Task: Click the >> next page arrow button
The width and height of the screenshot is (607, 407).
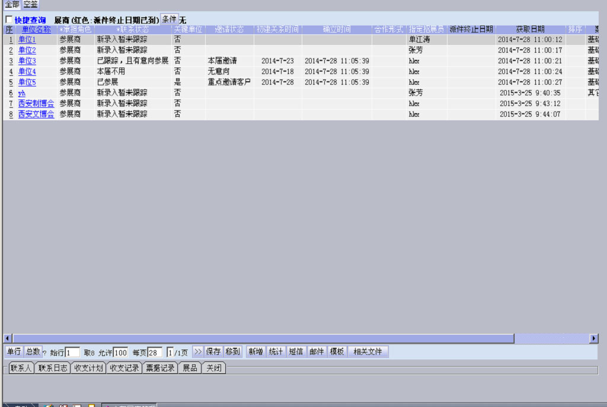Action: tap(198, 352)
